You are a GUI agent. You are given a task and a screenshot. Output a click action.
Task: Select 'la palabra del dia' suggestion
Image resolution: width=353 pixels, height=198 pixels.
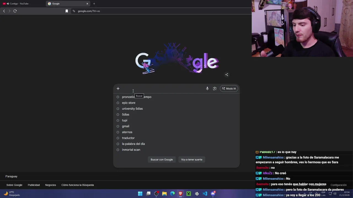176,144
